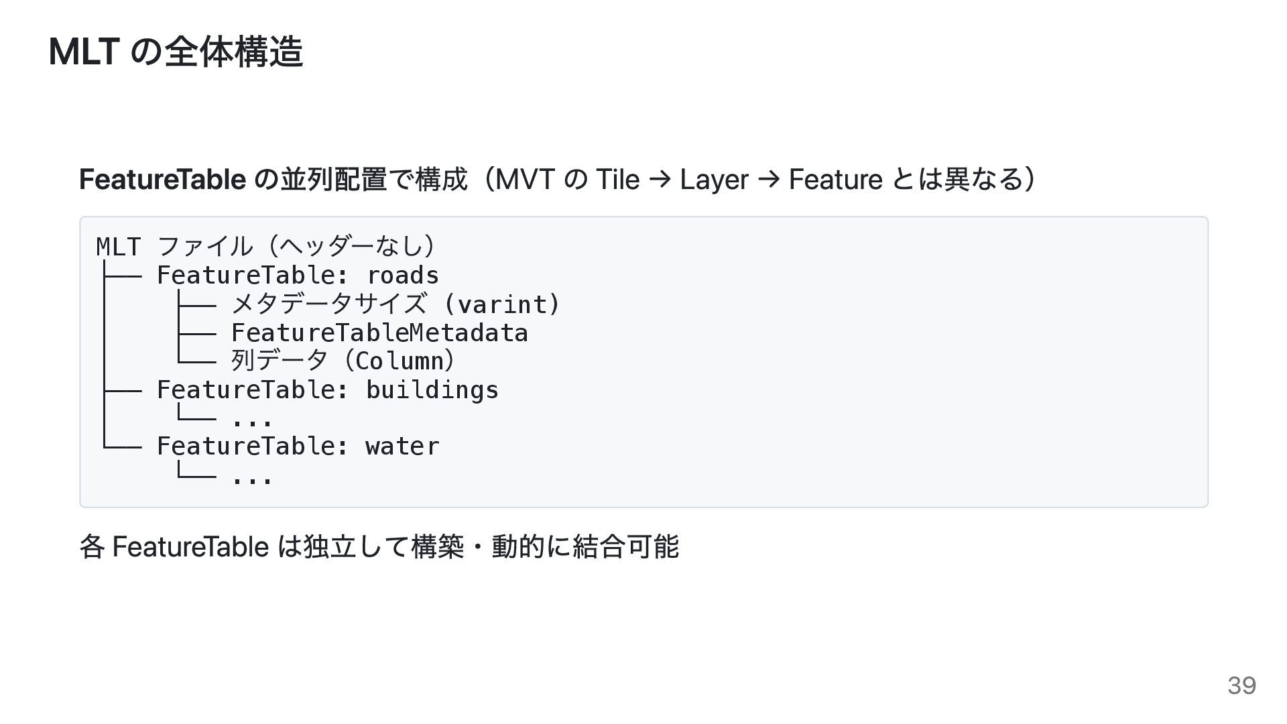Image resolution: width=1287 pixels, height=724 pixels.
Task: Click the arrow between Tile and Layer
Action: (x=660, y=180)
